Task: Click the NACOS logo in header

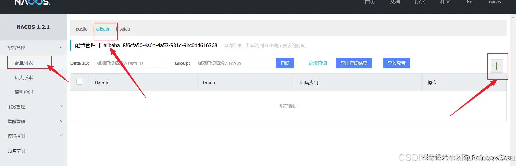Action: (32, 3)
